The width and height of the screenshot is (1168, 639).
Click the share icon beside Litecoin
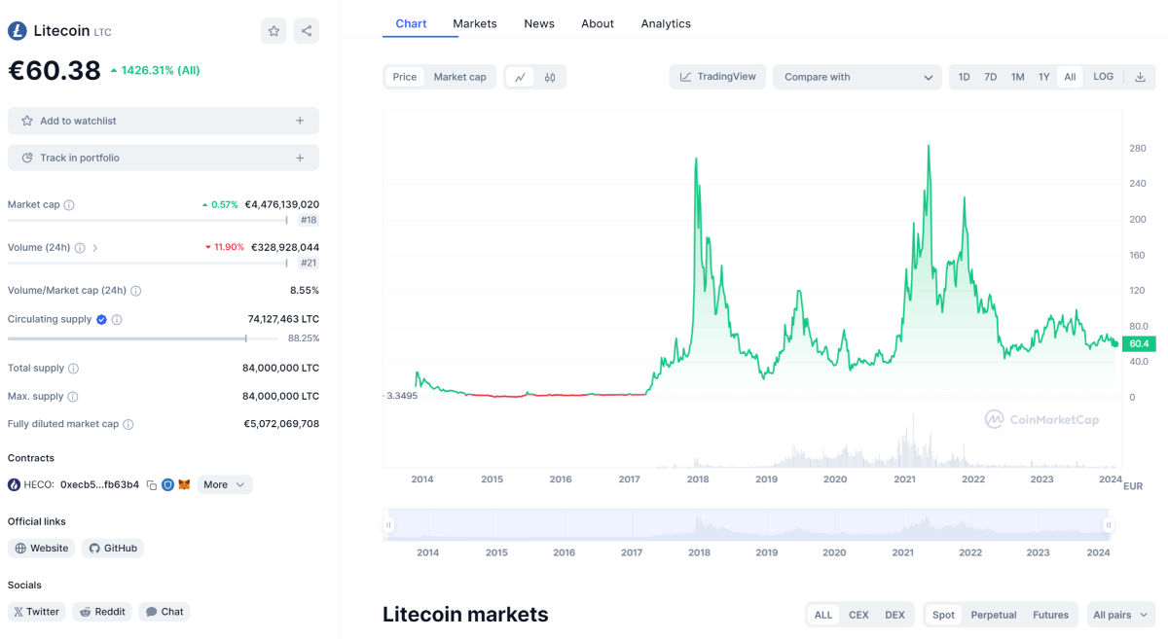tap(307, 31)
